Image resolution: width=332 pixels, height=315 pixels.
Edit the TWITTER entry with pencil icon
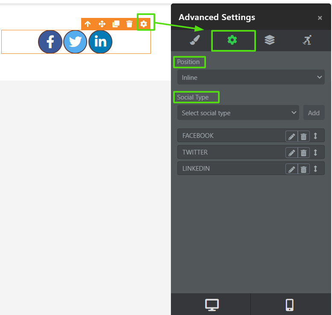click(292, 152)
